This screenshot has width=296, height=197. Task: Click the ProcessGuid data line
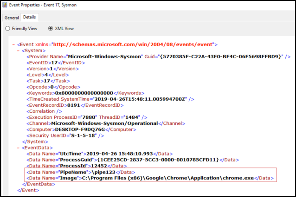(x=133, y=160)
